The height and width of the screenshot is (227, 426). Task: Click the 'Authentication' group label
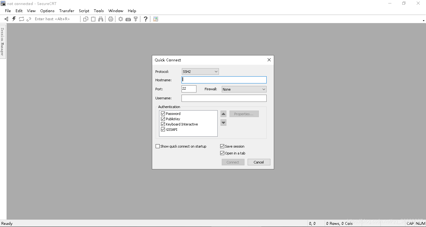click(169, 107)
